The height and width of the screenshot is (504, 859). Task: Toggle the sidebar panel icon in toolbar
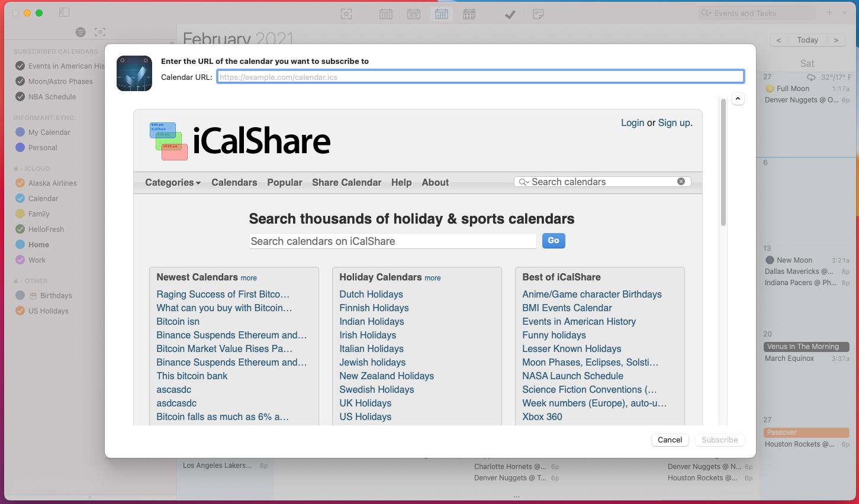pyautogui.click(x=65, y=12)
